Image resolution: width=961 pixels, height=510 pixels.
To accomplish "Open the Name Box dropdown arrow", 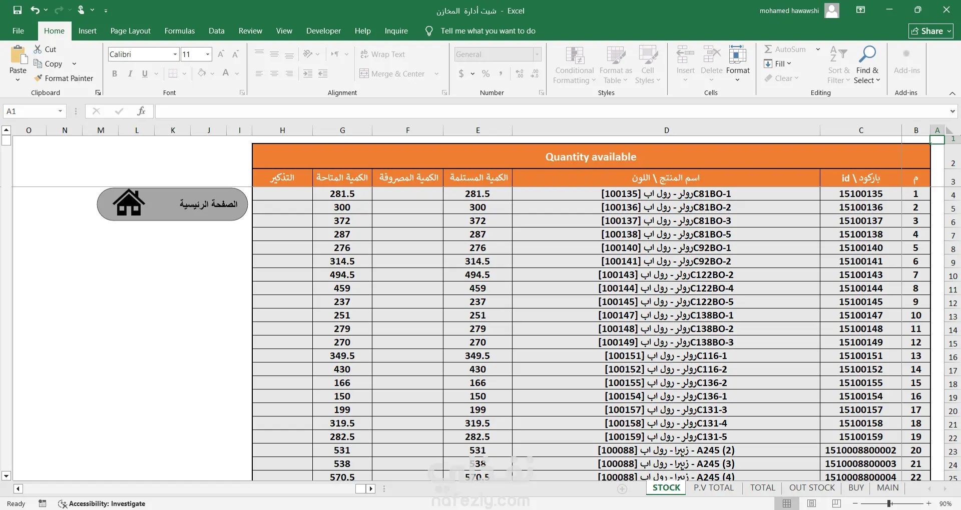I will 60,111.
